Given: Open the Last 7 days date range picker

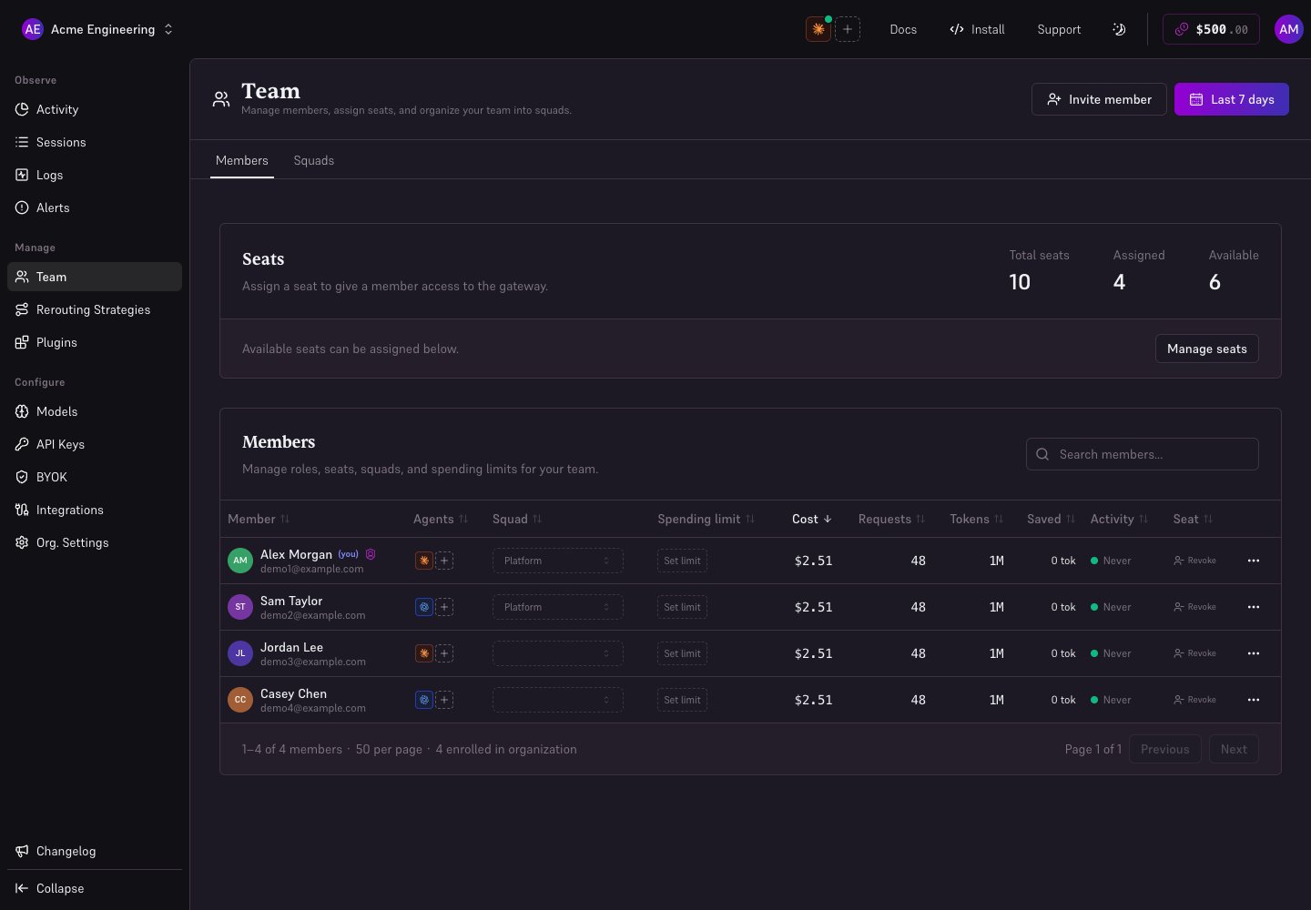Looking at the screenshot, I should [1232, 99].
